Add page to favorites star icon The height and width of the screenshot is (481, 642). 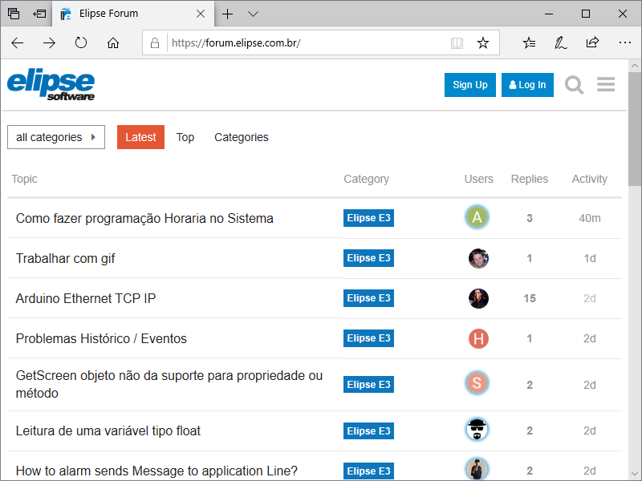[x=482, y=42]
